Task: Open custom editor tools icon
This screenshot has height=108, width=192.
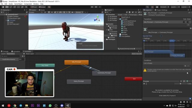Action: (x=26, y=7)
